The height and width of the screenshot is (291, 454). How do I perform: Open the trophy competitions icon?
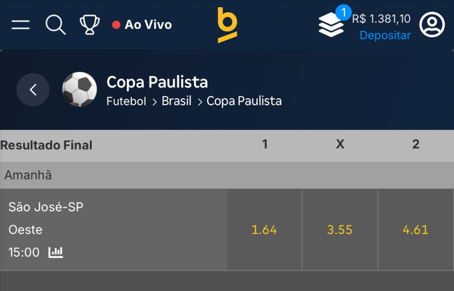[90, 25]
